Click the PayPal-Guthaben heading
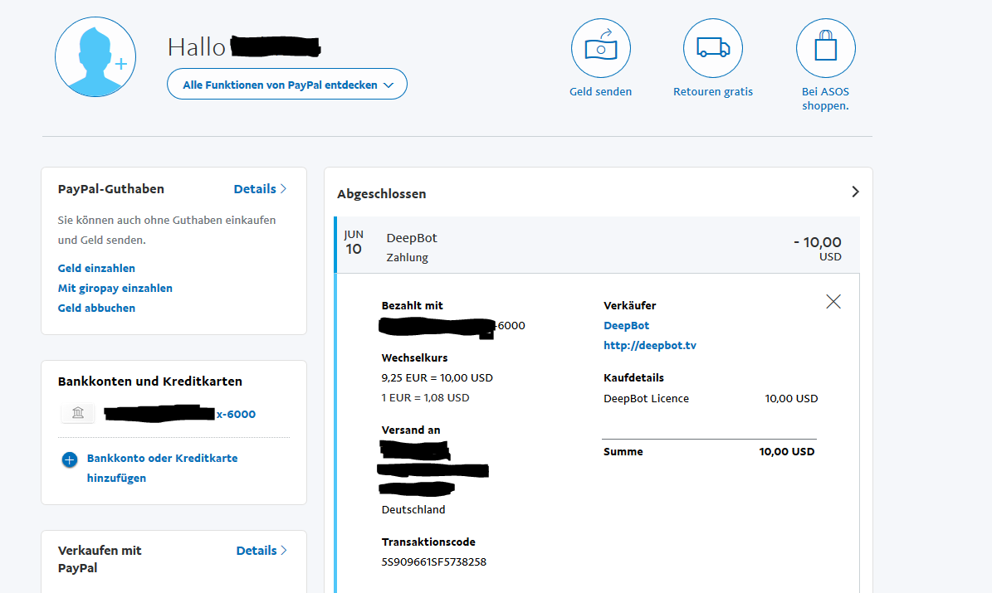 (x=110, y=188)
